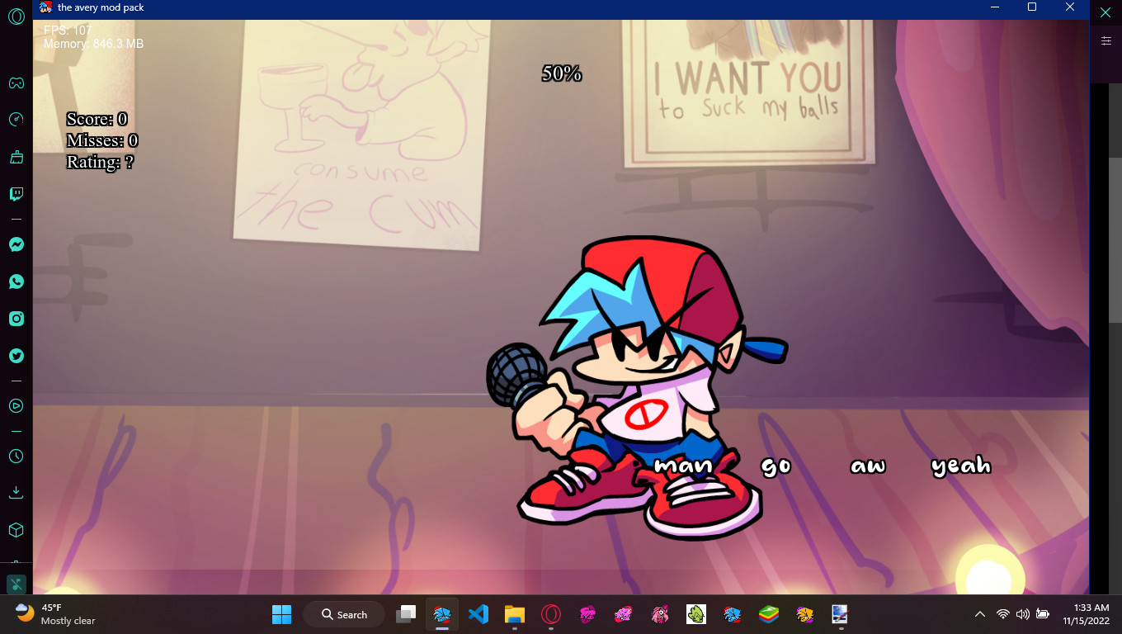Image resolution: width=1122 pixels, height=634 pixels.
Task: Click the FPS: 107 counter
Action: pyautogui.click(x=68, y=31)
